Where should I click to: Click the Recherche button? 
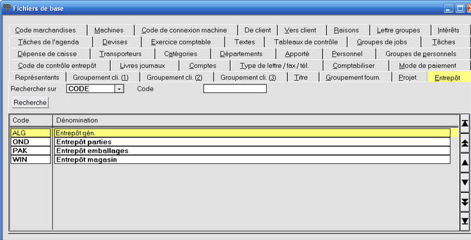[x=30, y=103]
